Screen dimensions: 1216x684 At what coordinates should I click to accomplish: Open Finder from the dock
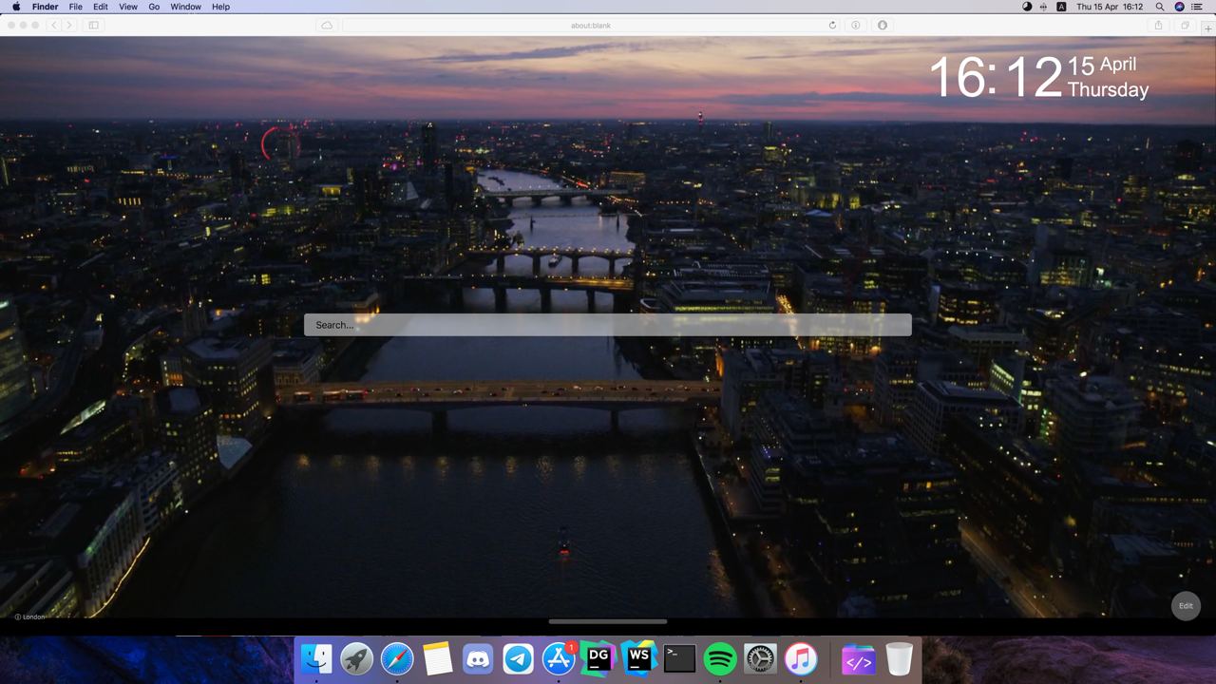(x=316, y=658)
